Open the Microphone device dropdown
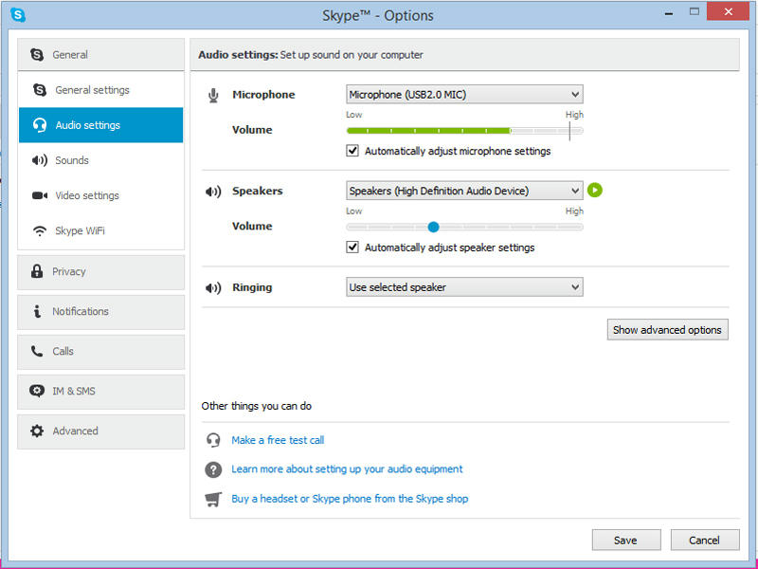This screenshot has height=569, width=758. [464, 94]
